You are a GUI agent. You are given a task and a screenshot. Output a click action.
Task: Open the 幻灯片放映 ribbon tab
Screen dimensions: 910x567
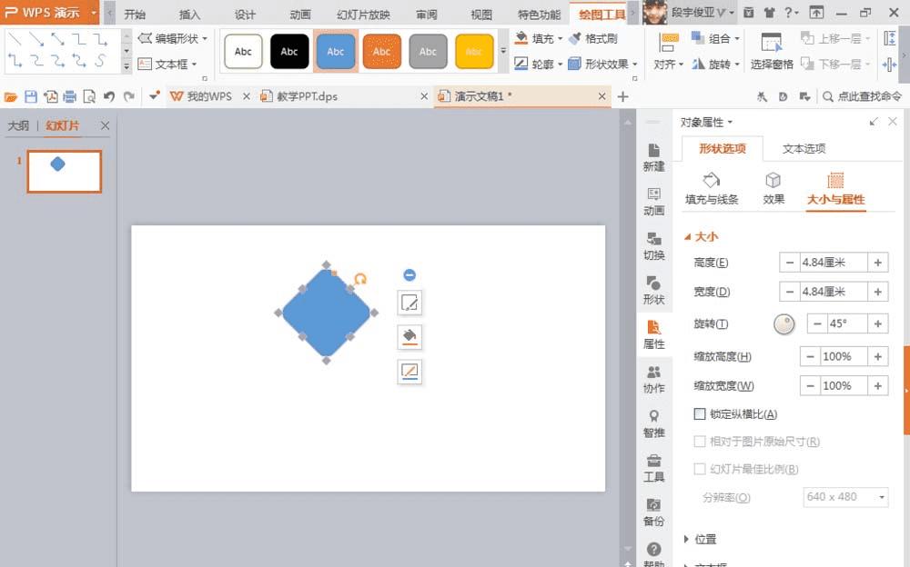[363, 15]
